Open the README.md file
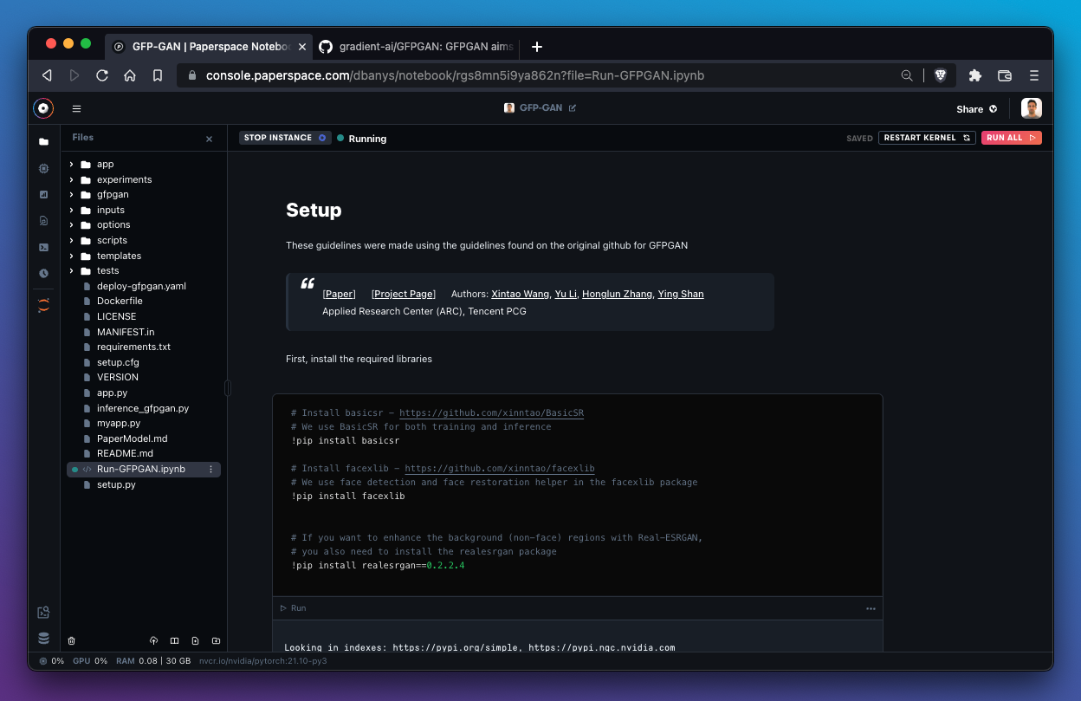 tap(125, 453)
